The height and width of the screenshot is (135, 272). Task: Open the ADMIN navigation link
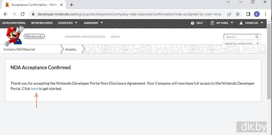pos(115,37)
